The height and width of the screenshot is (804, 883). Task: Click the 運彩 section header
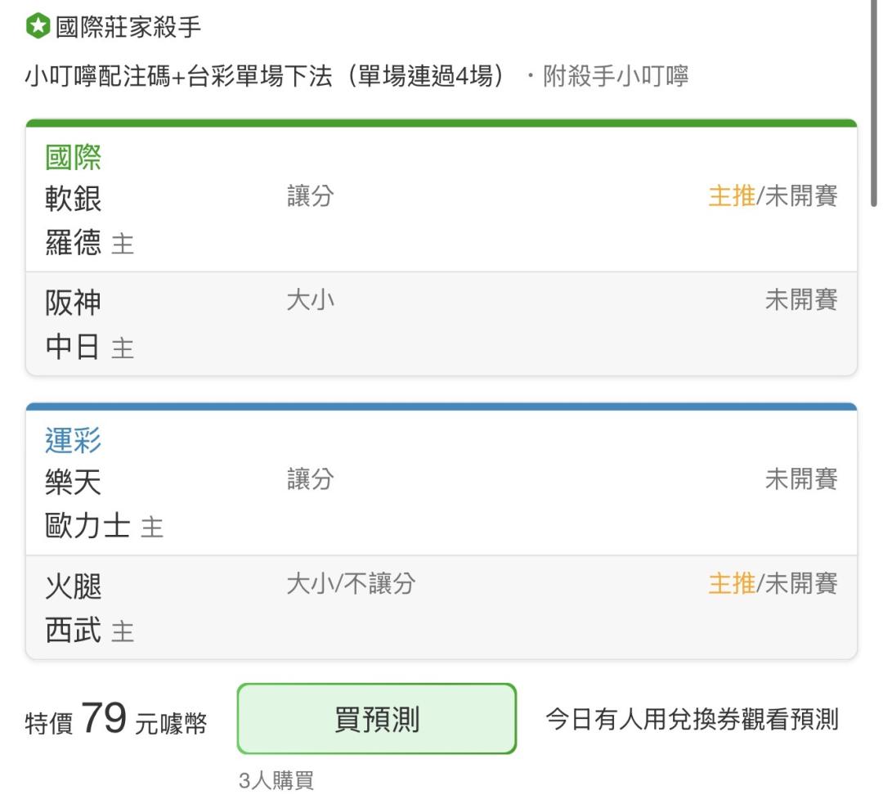click(74, 440)
